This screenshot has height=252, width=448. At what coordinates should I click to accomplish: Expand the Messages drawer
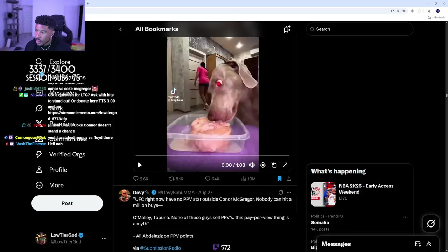pos(429,244)
